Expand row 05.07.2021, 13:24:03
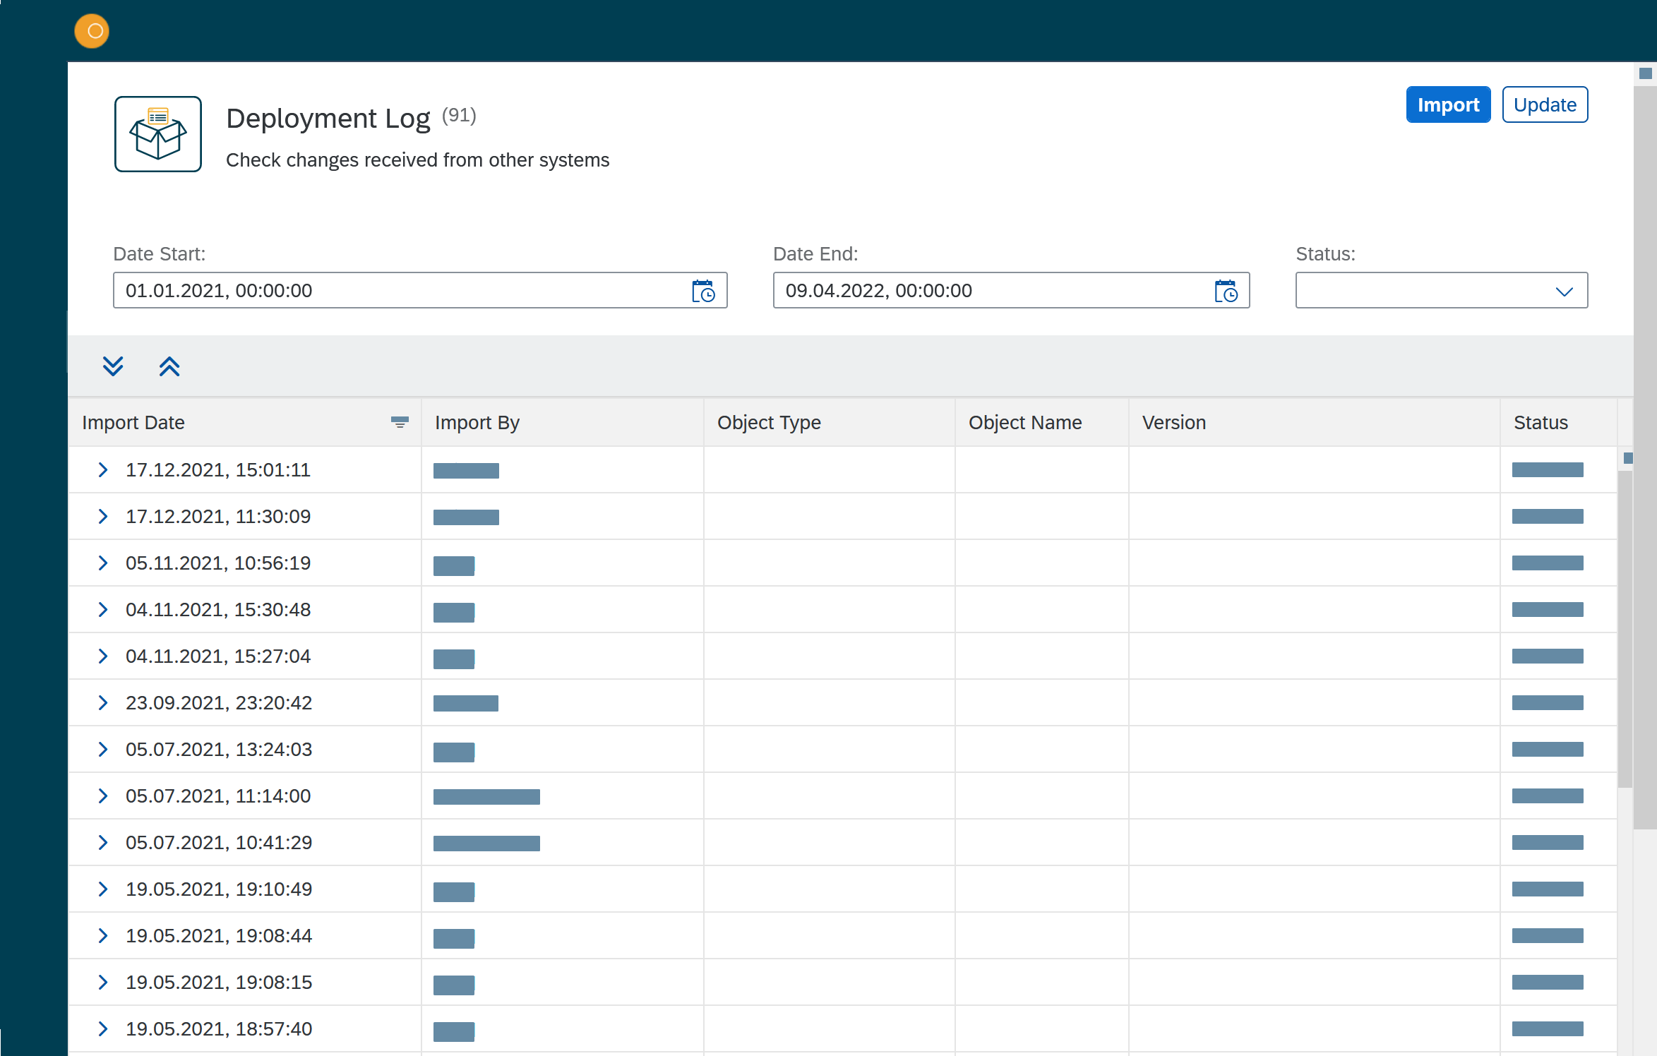This screenshot has height=1056, width=1657. (x=103, y=749)
